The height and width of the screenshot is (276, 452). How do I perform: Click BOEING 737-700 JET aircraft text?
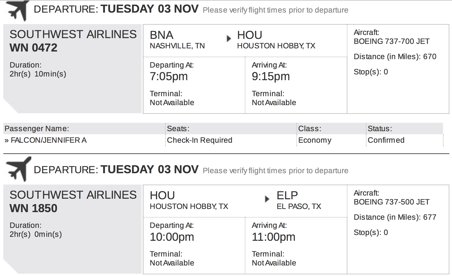[391, 42]
